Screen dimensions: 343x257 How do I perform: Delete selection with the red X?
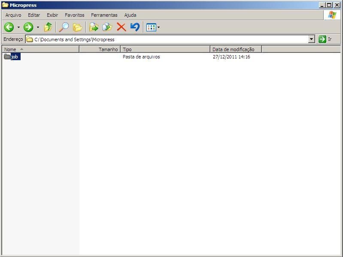coord(121,28)
